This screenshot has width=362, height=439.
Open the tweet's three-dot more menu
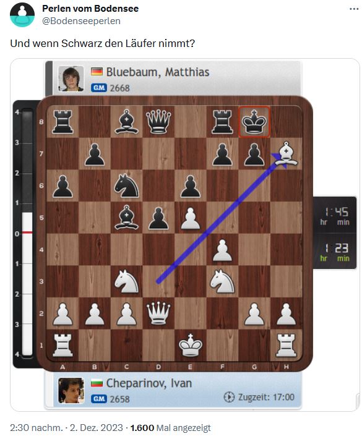click(354, 9)
